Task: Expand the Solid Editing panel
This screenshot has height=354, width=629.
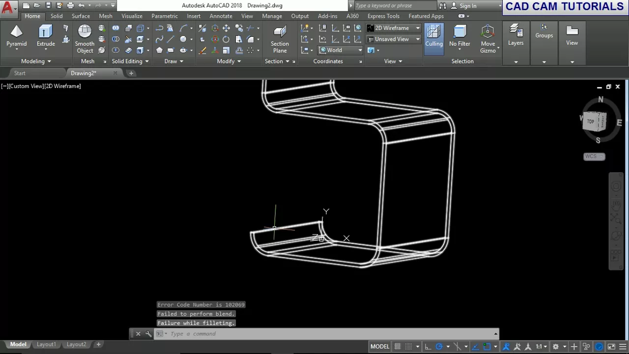Action: click(130, 61)
